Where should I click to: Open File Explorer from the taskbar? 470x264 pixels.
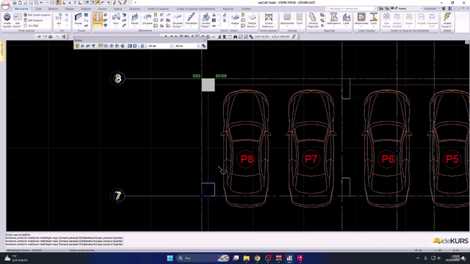pos(247,258)
